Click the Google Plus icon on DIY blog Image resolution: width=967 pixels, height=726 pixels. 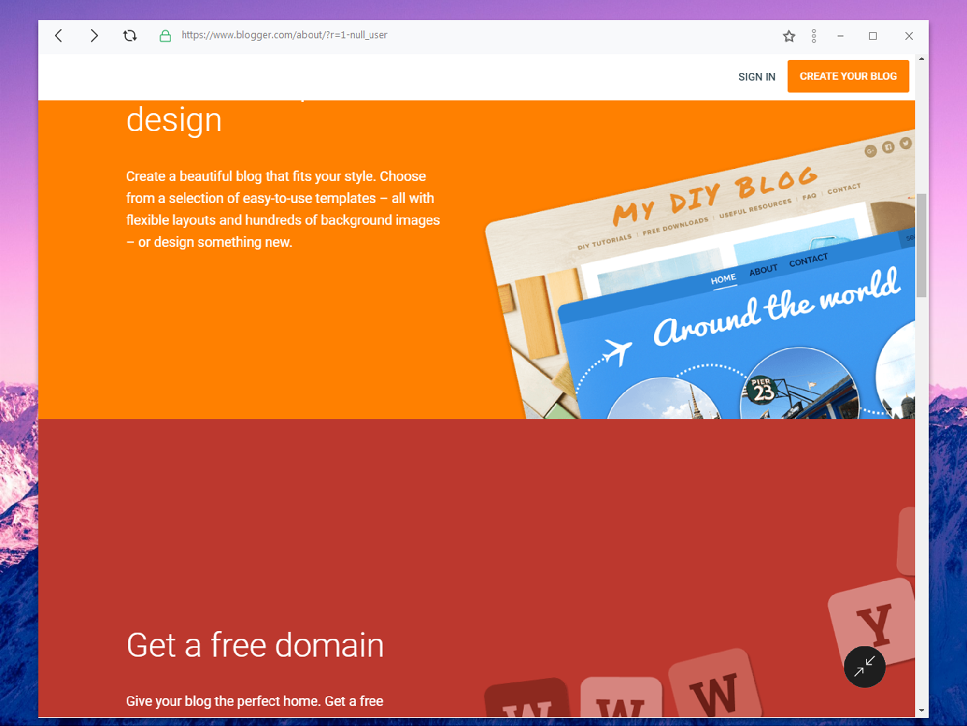tap(870, 151)
